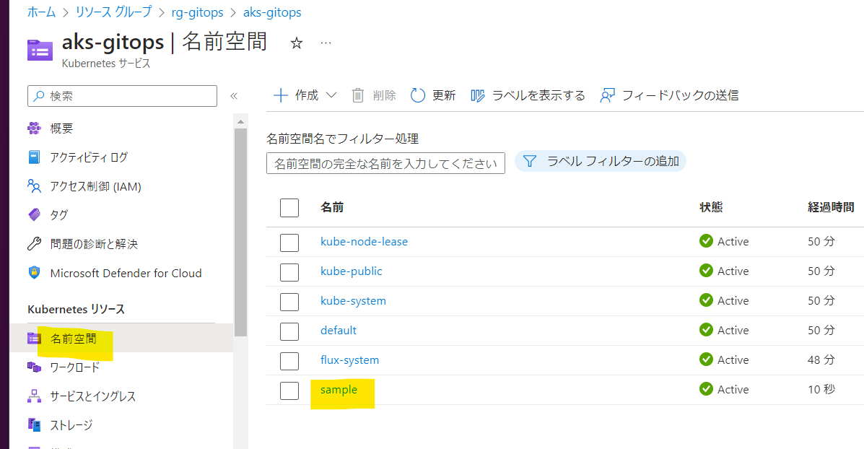Click the ワークロード sidebar icon

(34, 367)
